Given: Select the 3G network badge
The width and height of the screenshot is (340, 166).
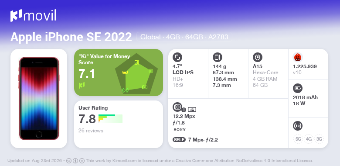Looking at the screenshot, I should pos(319,139).
